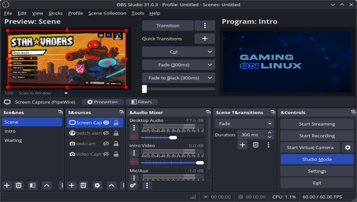Screen dimensions: 357x202
Task: Open advanced audio properties gears icon
Action: click(x=134, y=185)
